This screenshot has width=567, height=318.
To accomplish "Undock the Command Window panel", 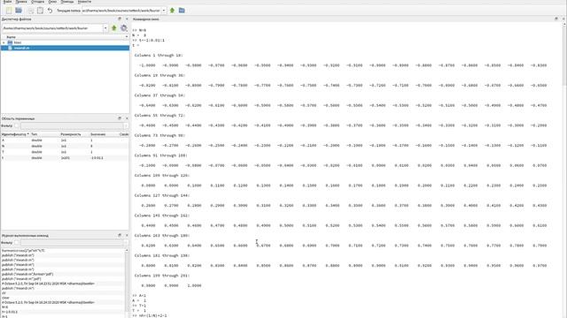I will tap(556, 19).
